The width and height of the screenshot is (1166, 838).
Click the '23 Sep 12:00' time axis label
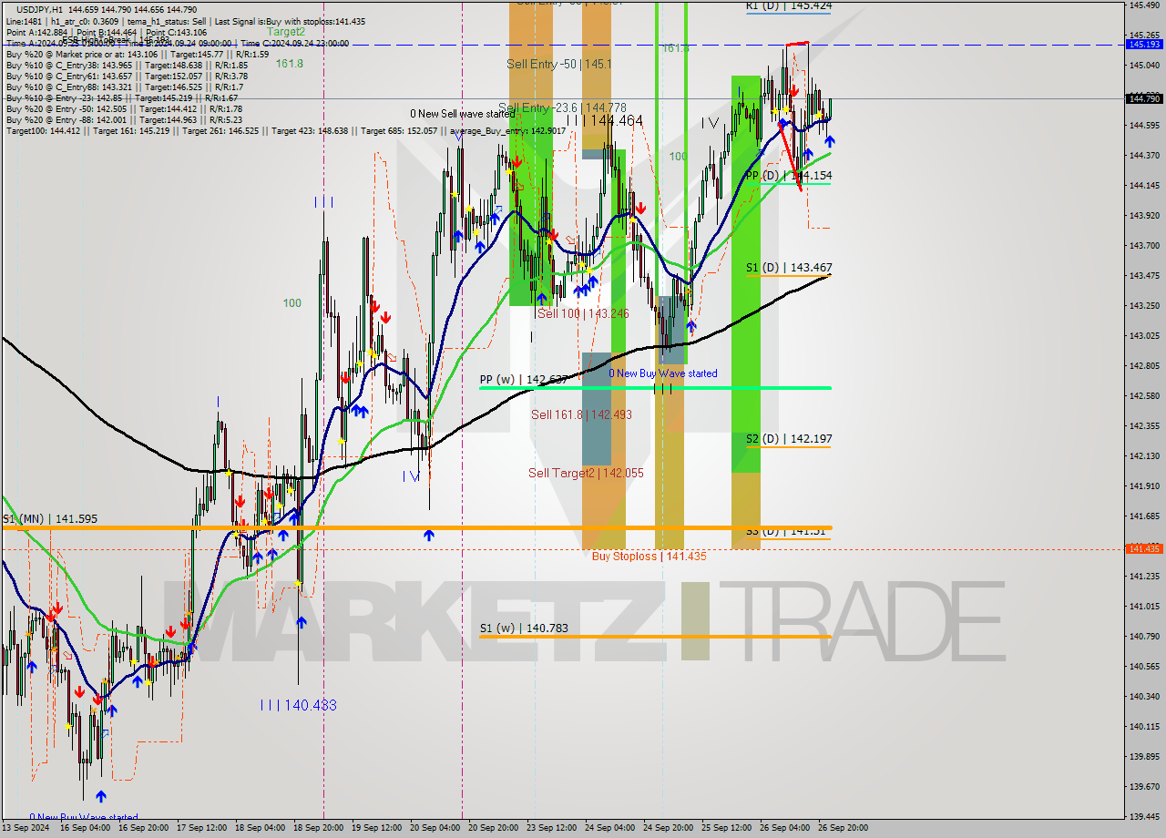(x=551, y=828)
